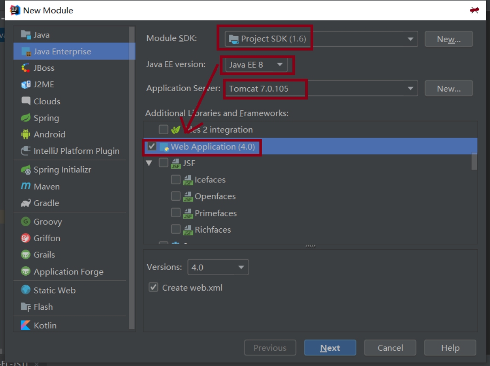
Task: Click the Richfaces row label
Action: pos(213,230)
